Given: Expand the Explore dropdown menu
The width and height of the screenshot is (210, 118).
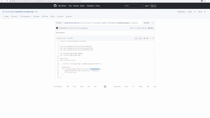Looking at the screenshot, I should (83, 6).
